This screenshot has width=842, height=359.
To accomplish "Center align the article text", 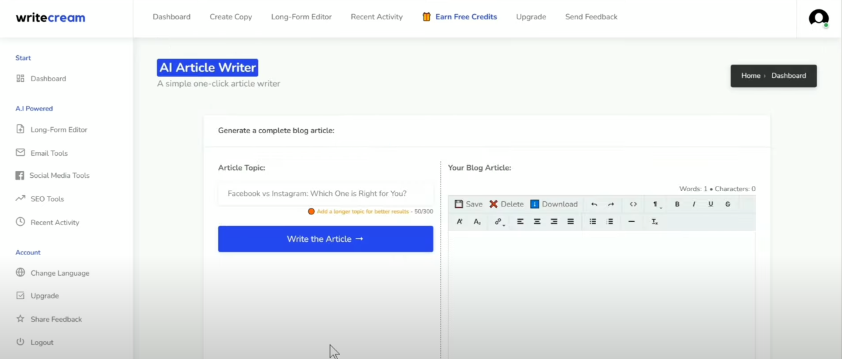I will [537, 222].
